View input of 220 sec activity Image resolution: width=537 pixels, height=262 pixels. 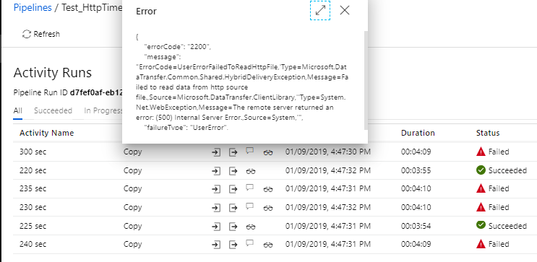[216, 170]
